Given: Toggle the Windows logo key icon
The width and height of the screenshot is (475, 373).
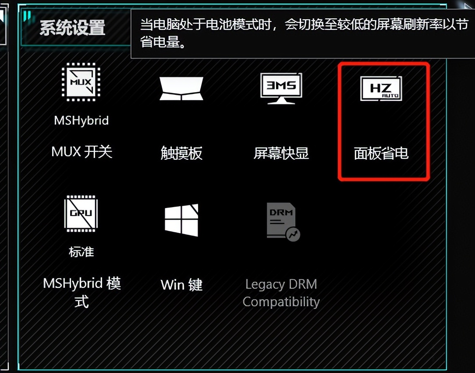Looking at the screenshot, I should tap(181, 220).
